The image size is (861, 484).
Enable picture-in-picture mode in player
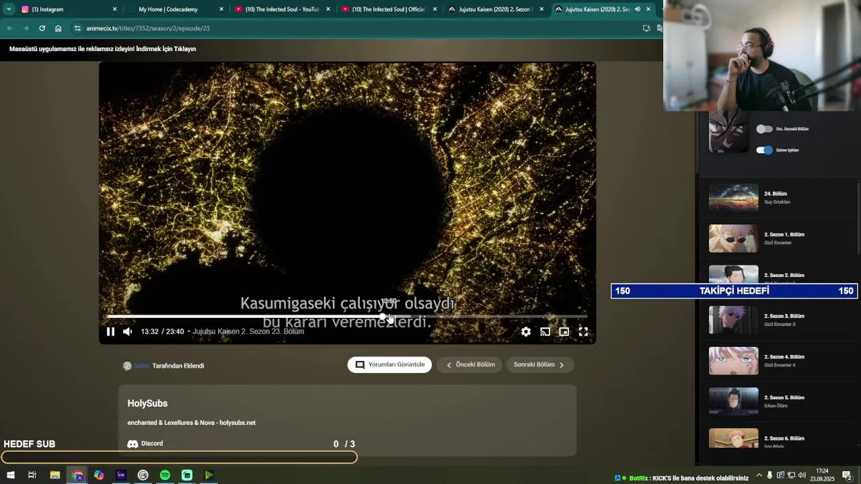pos(564,331)
